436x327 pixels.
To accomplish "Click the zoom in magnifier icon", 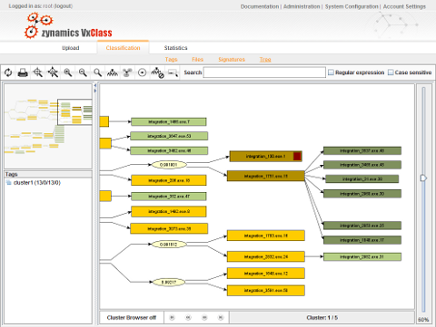I will (x=67, y=72).
